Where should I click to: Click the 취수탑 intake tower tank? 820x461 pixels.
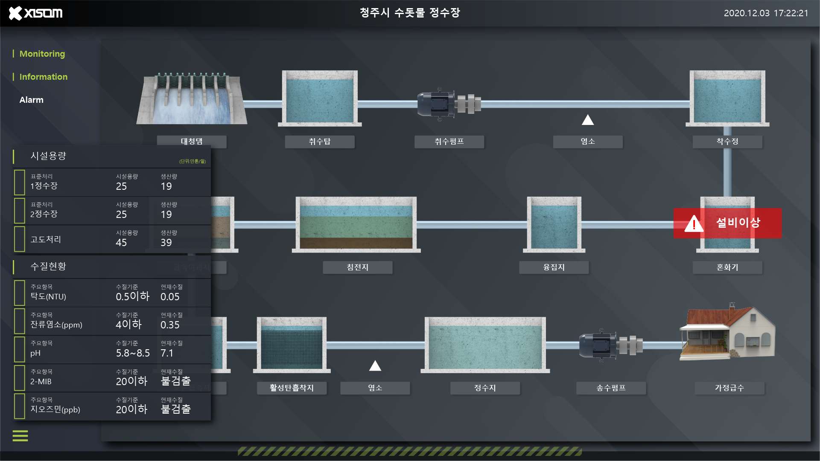[x=320, y=99]
